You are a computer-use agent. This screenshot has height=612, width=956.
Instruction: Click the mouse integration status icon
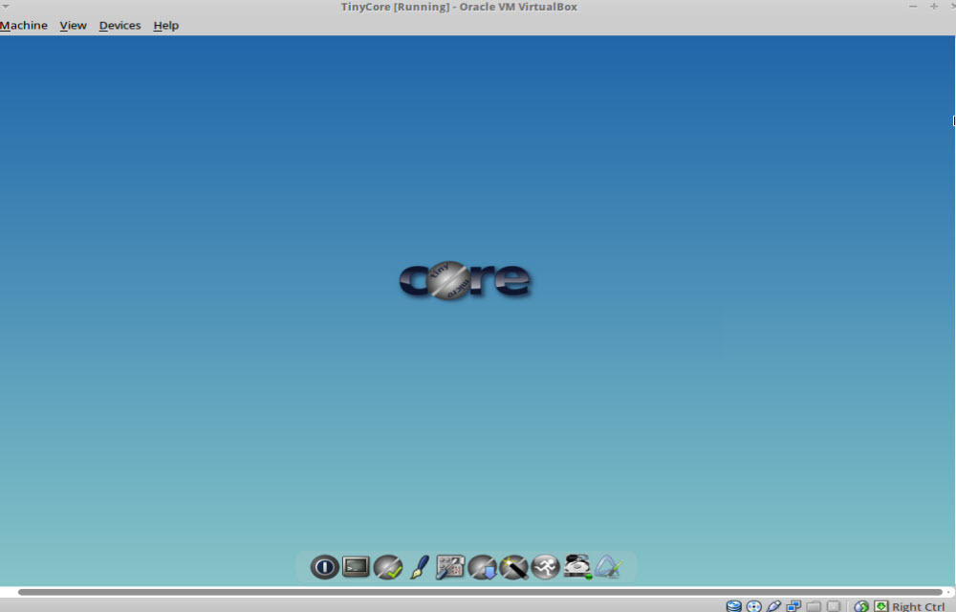861,606
